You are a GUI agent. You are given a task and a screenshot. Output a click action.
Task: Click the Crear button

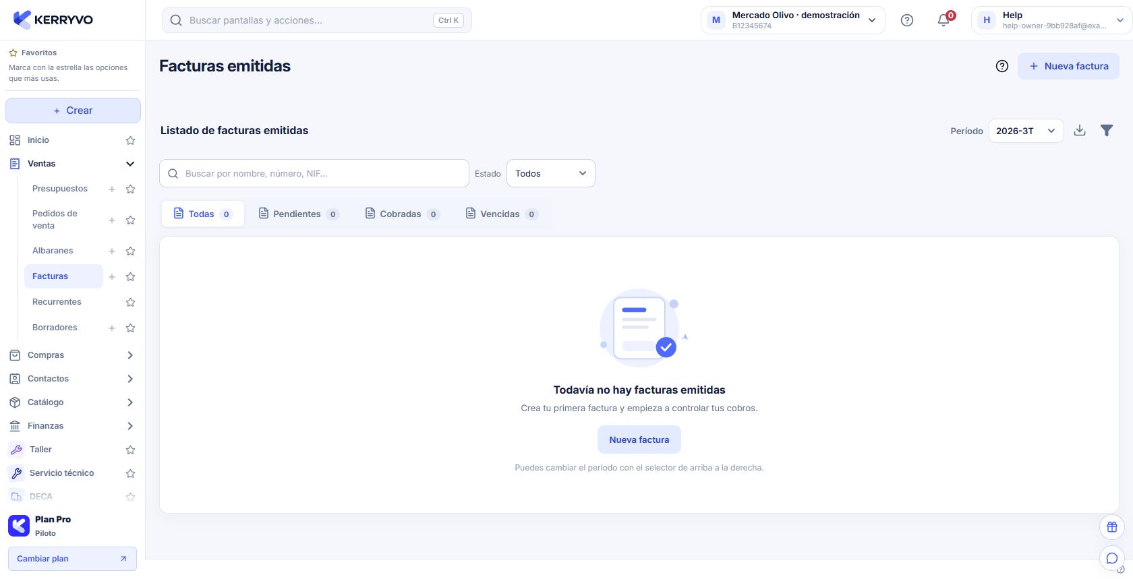(x=73, y=111)
